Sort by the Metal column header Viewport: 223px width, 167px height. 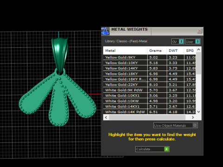click(125, 51)
